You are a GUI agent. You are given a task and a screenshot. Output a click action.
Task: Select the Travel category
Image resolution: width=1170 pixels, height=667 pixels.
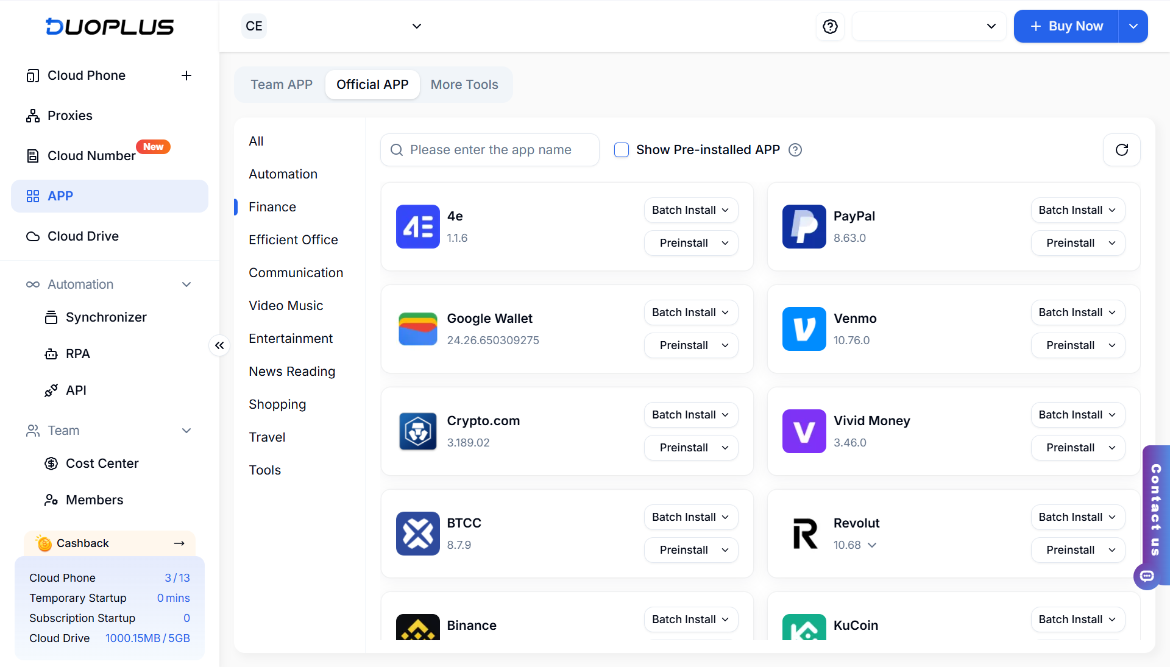click(x=267, y=437)
